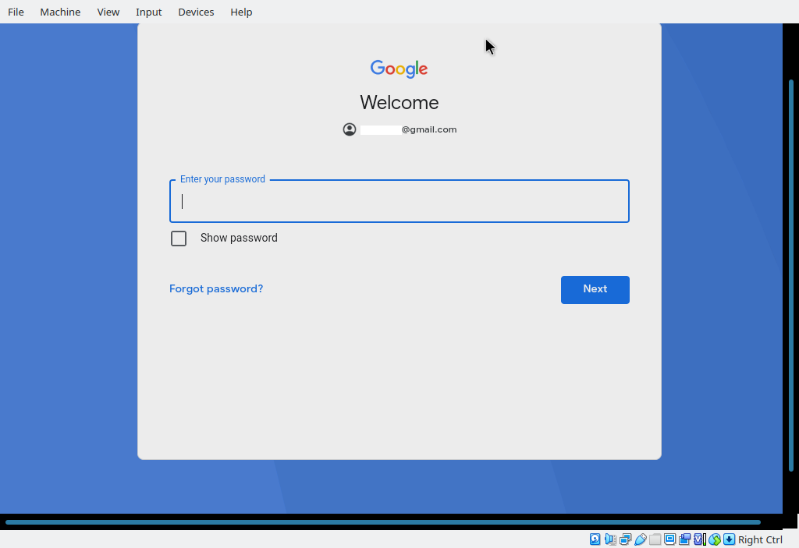Open the Input menu

tap(149, 12)
